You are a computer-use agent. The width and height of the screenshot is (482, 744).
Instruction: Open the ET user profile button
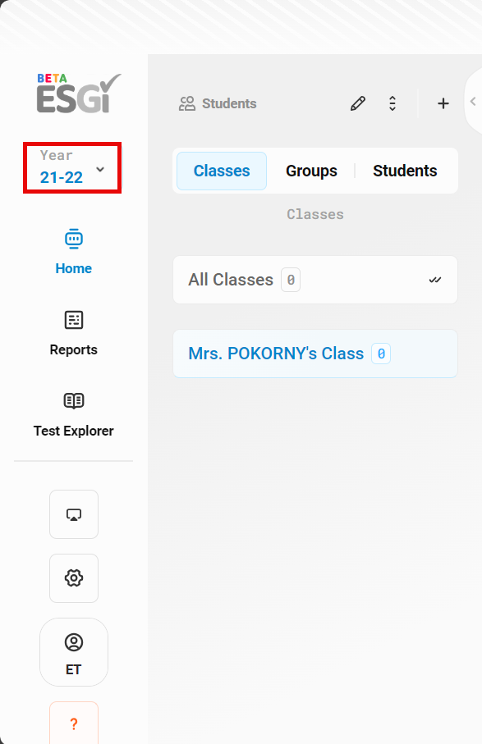(x=74, y=652)
